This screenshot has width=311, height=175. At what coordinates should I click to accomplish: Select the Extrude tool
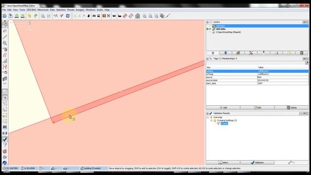5,61
